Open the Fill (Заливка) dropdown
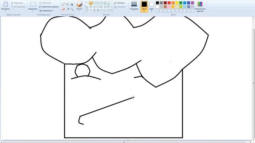This screenshot has width=255, height=143. pyautogui.click(x=120, y=7)
